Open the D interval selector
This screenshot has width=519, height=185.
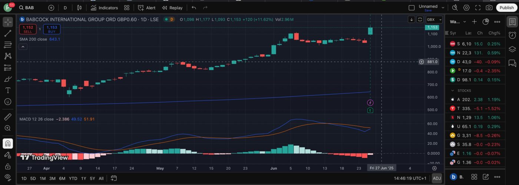(65, 8)
